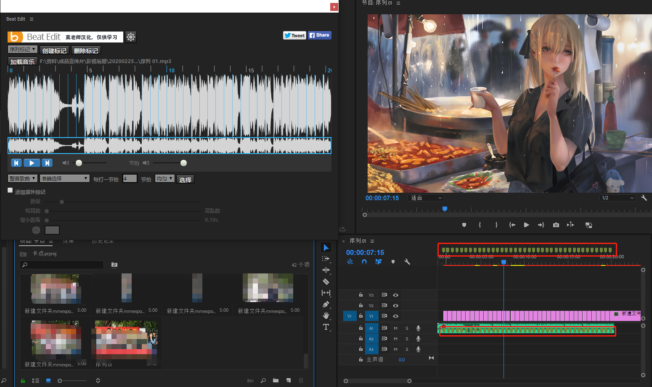Hide track V2 with eye icon
This screenshot has height=387, width=652.
[x=395, y=305]
